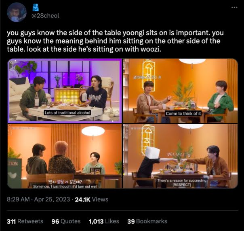244x231 pixels.
Task: Click the tweet text about yoongi's table side
Action: coord(115,41)
